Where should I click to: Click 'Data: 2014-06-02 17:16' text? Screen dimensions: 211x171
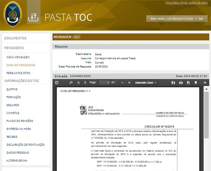click(191, 76)
